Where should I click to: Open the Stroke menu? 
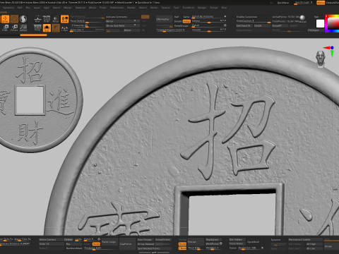tap(154, 8)
